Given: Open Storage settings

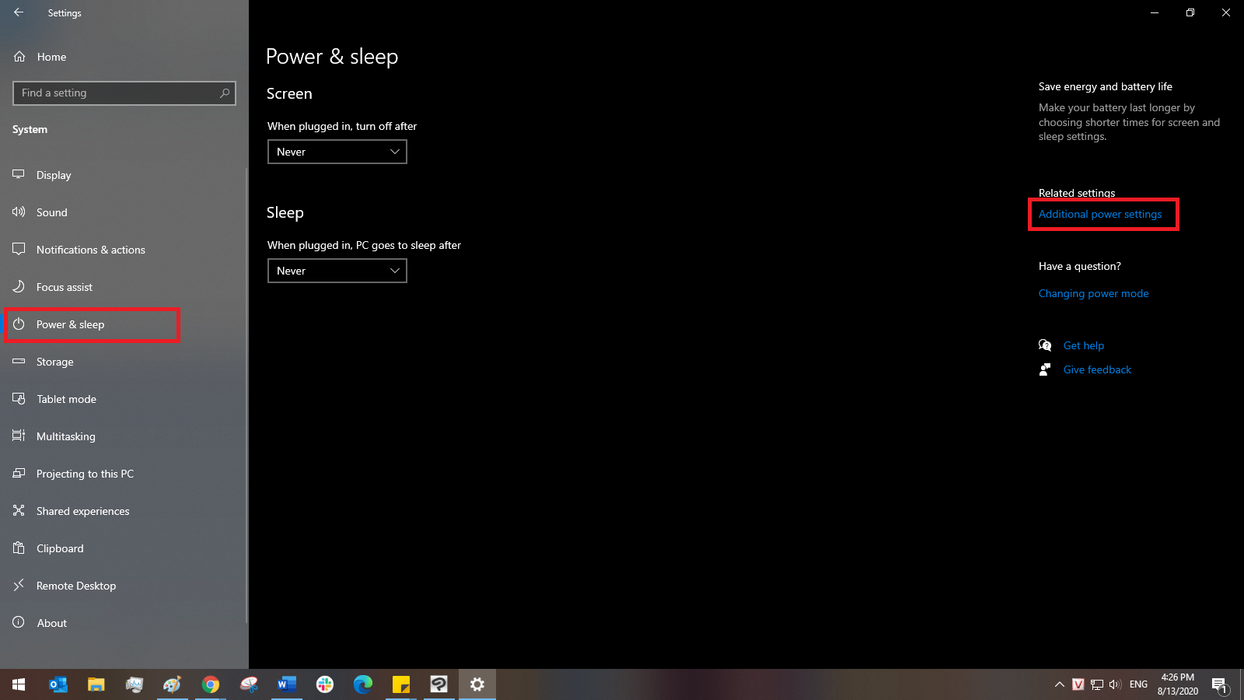Looking at the screenshot, I should tap(124, 362).
